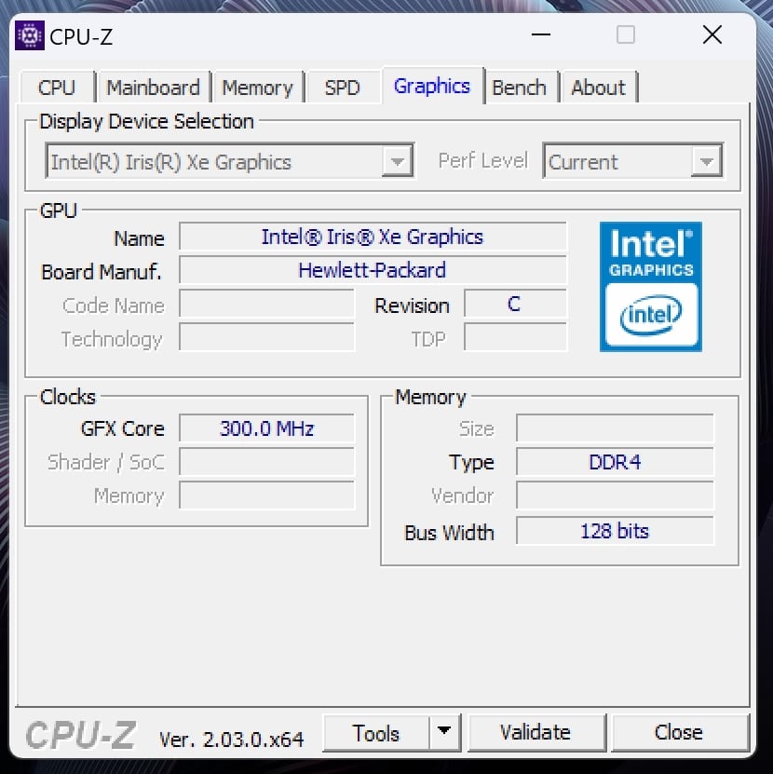
Task: Click the Bus Width 128 bits field
Action: coord(615,531)
